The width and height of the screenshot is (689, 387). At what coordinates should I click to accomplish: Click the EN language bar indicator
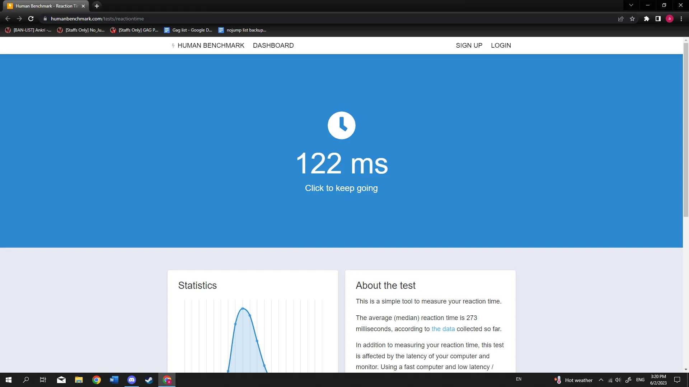click(x=519, y=379)
